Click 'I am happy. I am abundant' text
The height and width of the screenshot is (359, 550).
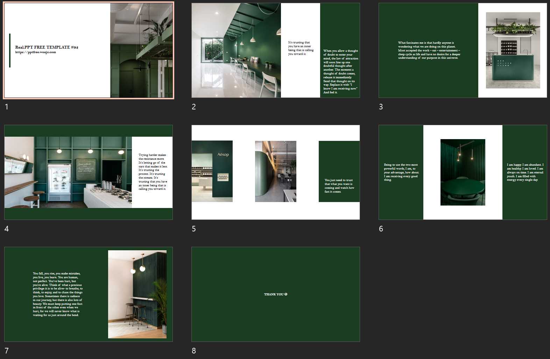[x=525, y=172]
